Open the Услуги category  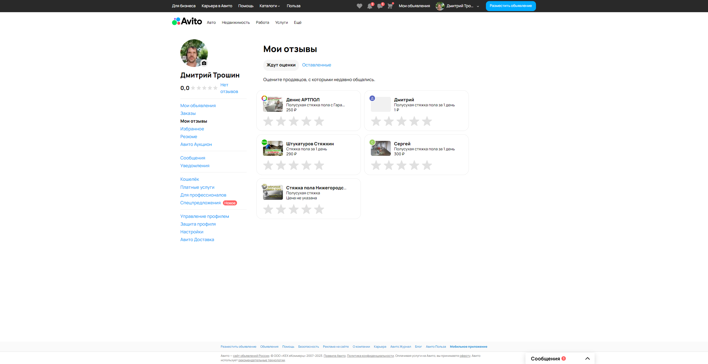[282, 22]
